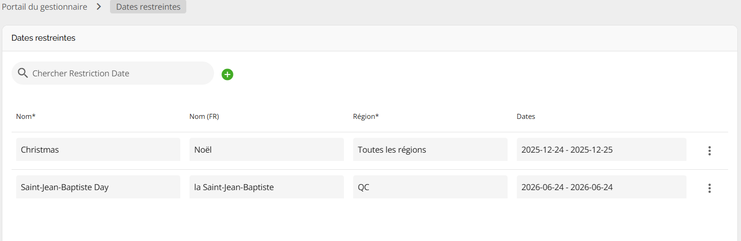Viewport: 741px width, 241px height.
Task: Click the magnifier icon in the search box
Action: coord(23,73)
